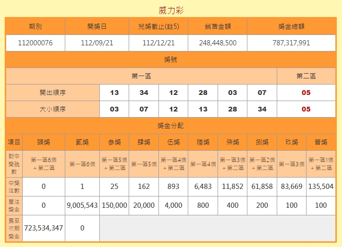Select the 參獎 column header
This screenshot has height=247, width=342.
114,142
